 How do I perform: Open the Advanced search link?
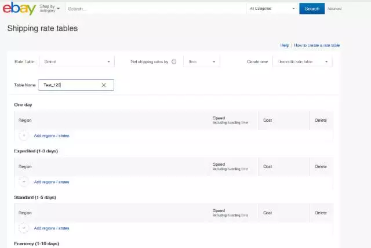pos(334,9)
